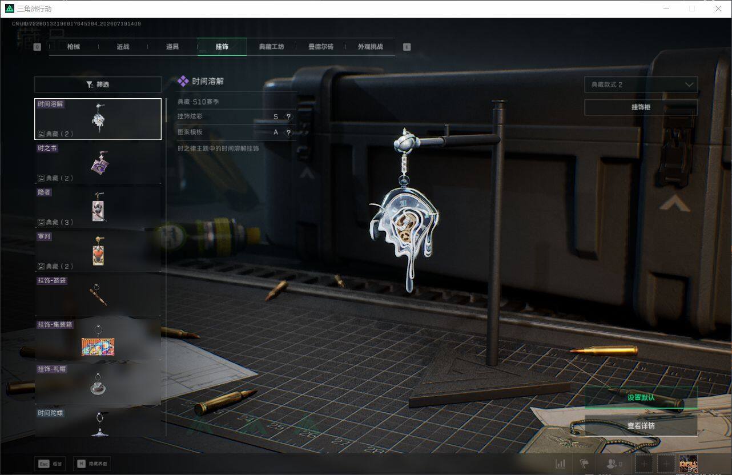Click the question mark beside 图案模板

click(x=288, y=132)
